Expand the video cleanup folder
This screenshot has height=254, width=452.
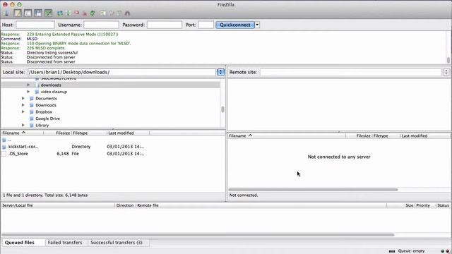28,92
